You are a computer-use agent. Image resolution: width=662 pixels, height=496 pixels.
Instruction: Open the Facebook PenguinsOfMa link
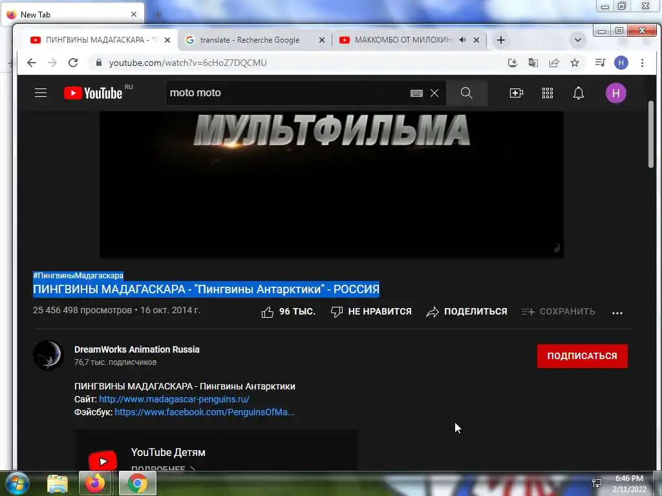[x=204, y=412]
